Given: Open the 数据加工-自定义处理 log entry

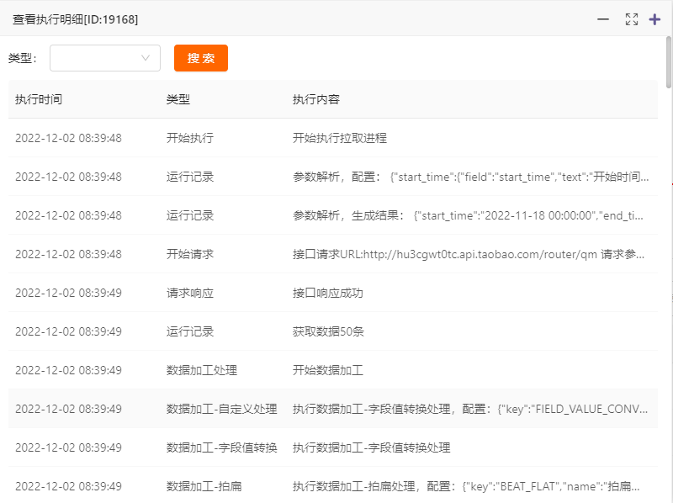Looking at the screenshot, I should coord(336,410).
